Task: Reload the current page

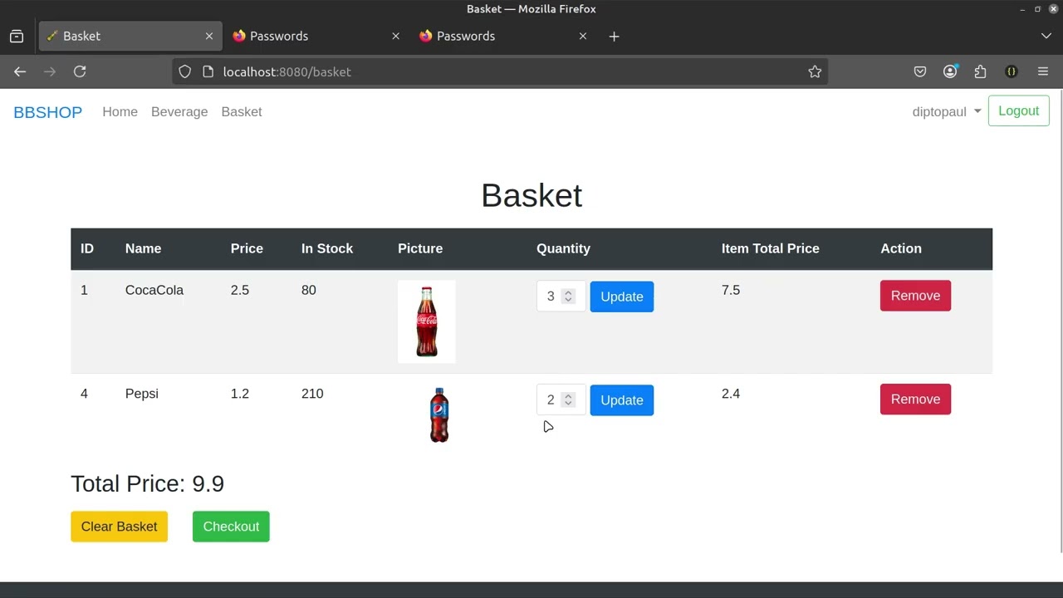Action: point(80,72)
